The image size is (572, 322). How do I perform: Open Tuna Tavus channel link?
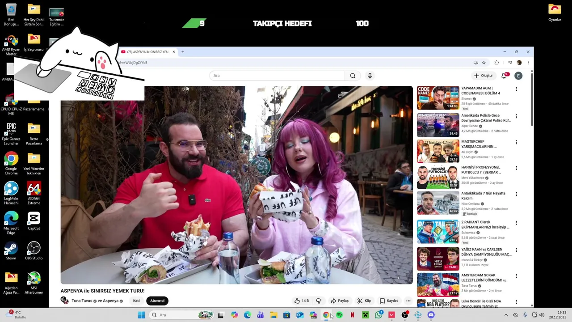[x=82, y=301]
